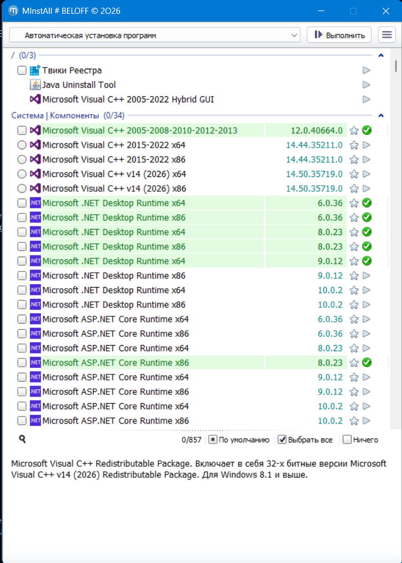This screenshot has height=563, width=402.
Task: Collapse the root / (0/3) group
Action: [x=381, y=55]
